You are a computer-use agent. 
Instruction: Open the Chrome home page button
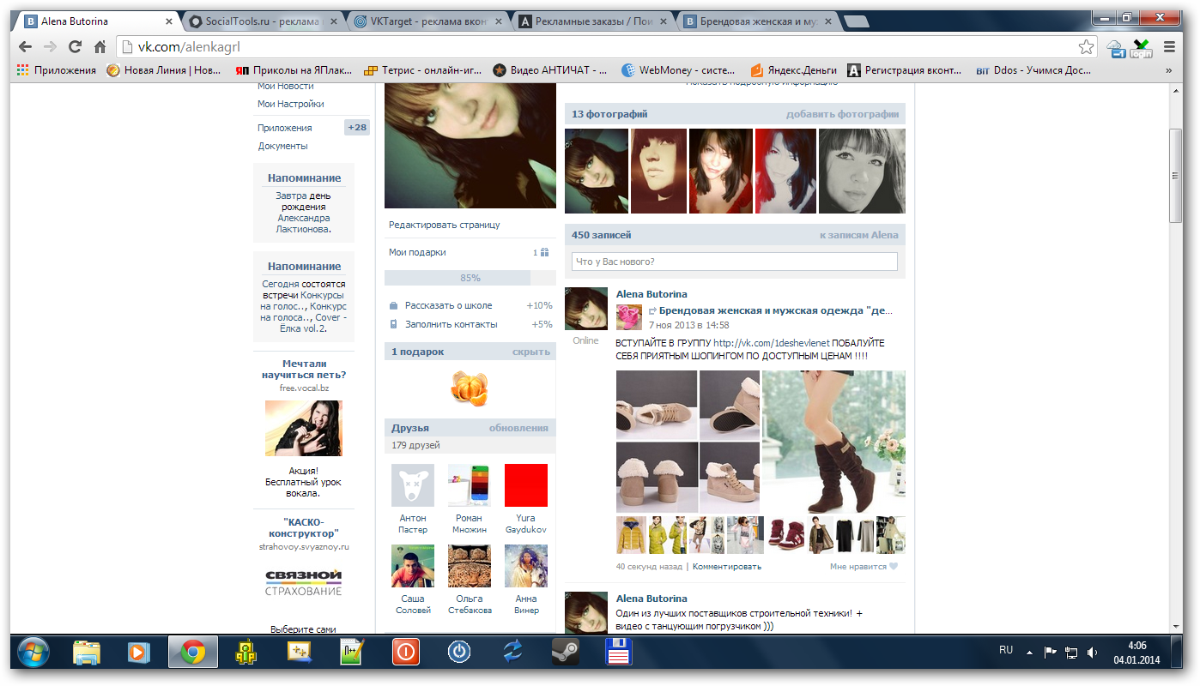(x=100, y=47)
